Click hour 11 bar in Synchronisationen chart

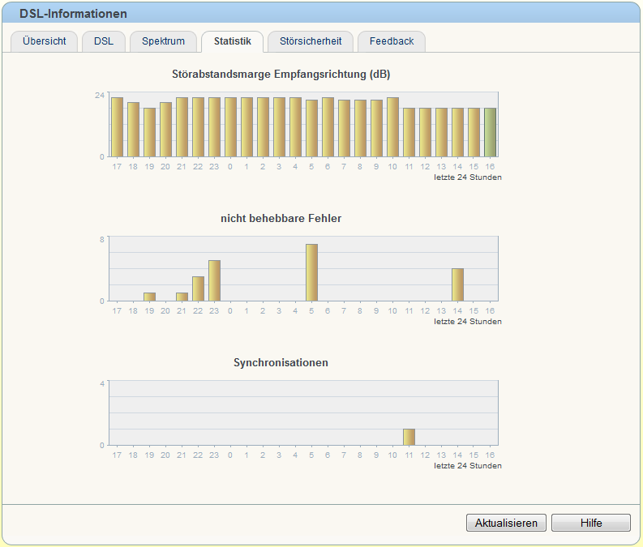tap(409, 437)
